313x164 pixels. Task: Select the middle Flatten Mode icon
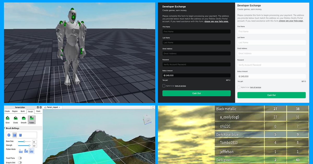pyautogui.click(x=26, y=151)
